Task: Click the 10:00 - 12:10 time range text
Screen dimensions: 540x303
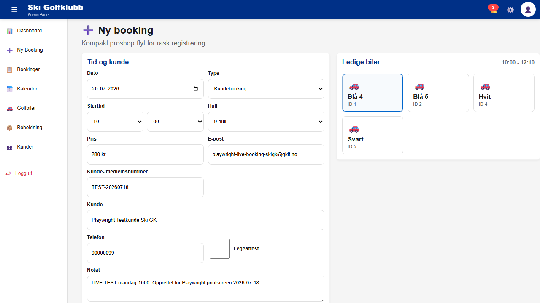Action: (x=518, y=62)
